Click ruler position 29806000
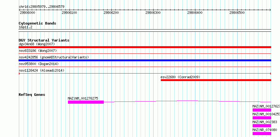Screen dimensions: 280x137 [27, 13]
